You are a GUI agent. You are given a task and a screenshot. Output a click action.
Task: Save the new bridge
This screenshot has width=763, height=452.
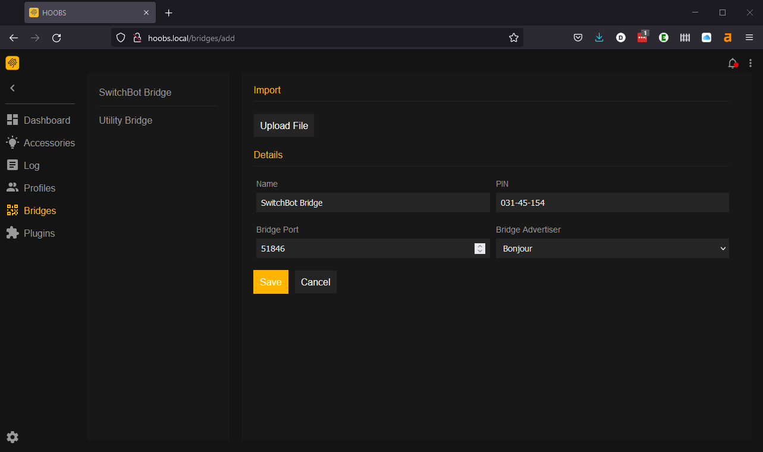[x=271, y=282]
